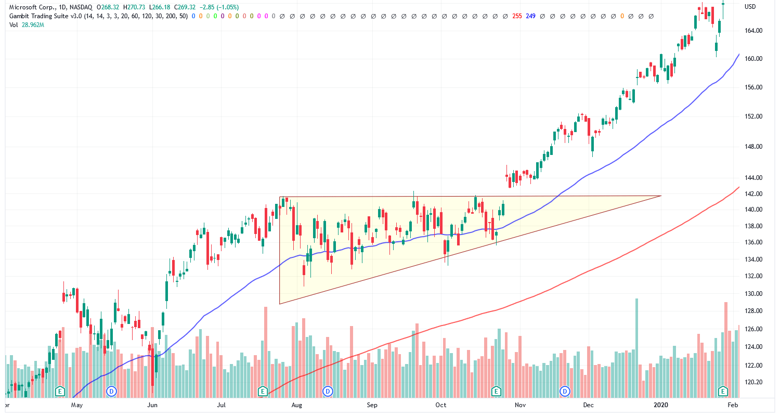Click the 128.00 price axis label
This screenshot has width=780, height=416.
[x=753, y=311]
